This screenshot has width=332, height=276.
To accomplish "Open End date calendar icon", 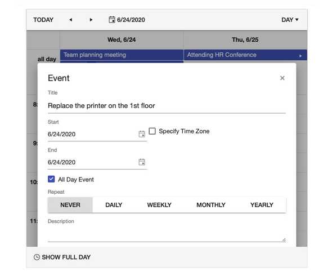I will (x=142, y=162).
